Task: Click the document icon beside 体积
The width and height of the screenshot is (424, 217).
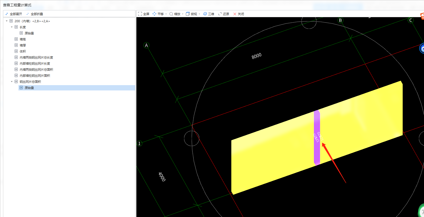Action: click(x=16, y=51)
